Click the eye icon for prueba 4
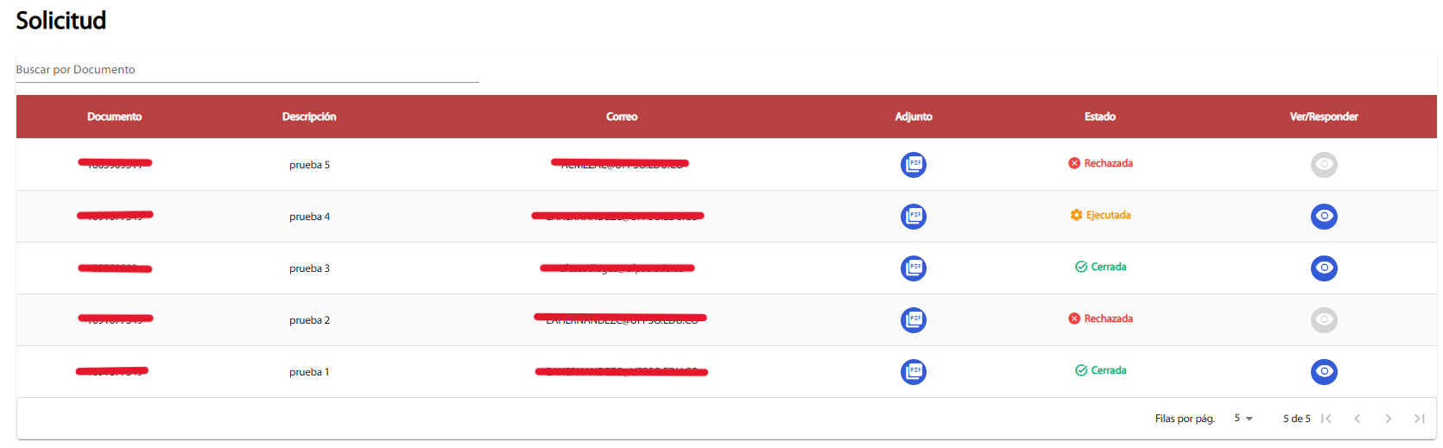Screen dimensions: 1443x448 click(1323, 216)
